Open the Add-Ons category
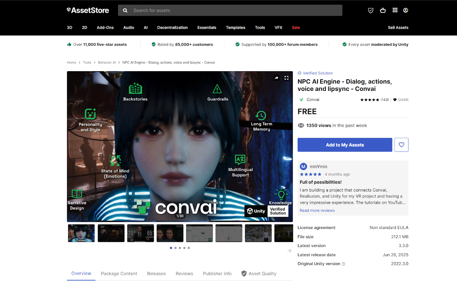The height and width of the screenshot is (281, 457). tap(105, 27)
